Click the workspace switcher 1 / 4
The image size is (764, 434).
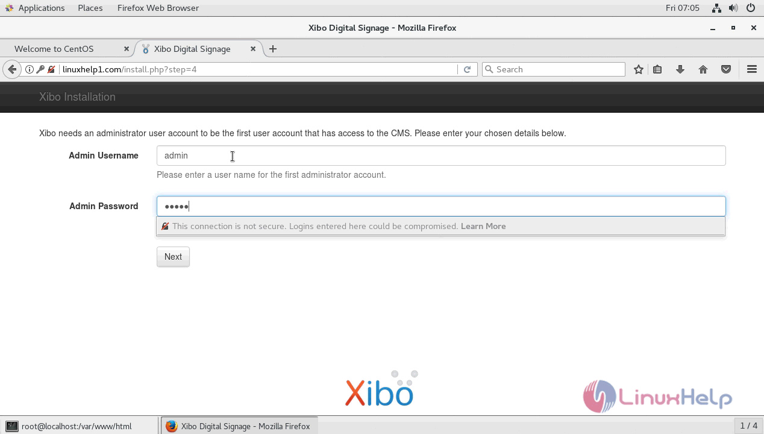(x=748, y=426)
